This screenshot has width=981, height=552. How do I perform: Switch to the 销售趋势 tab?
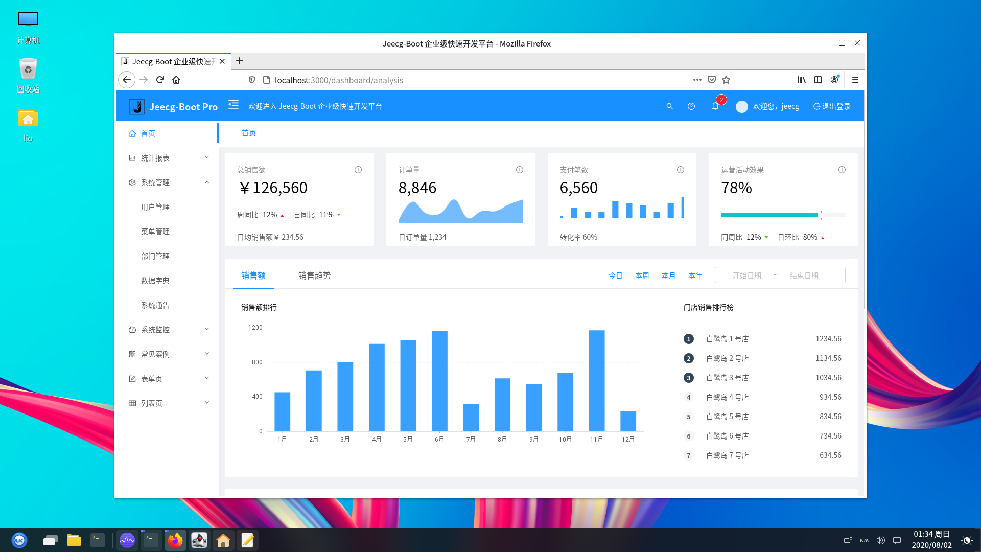pos(314,275)
